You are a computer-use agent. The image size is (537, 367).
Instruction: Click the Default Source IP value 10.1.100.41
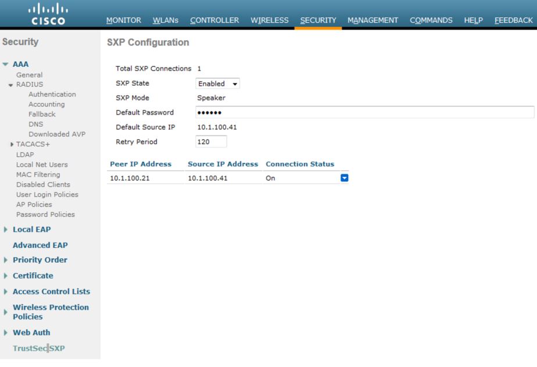point(217,127)
